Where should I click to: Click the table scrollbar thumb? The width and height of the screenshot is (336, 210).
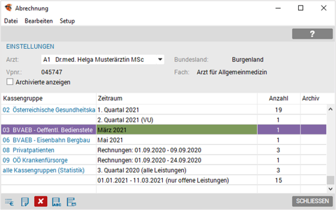(331, 180)
